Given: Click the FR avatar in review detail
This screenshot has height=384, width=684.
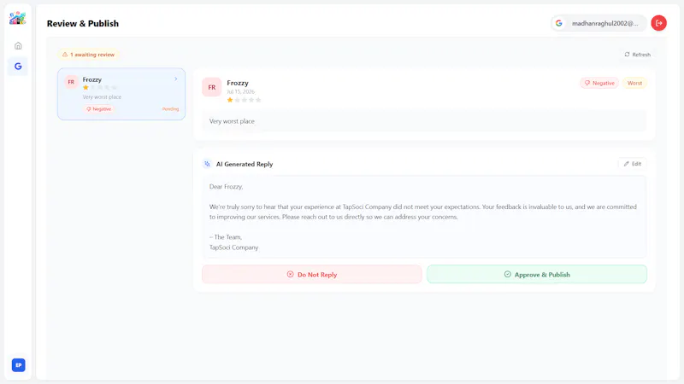Looking at the screenshot, I should 211,87.
